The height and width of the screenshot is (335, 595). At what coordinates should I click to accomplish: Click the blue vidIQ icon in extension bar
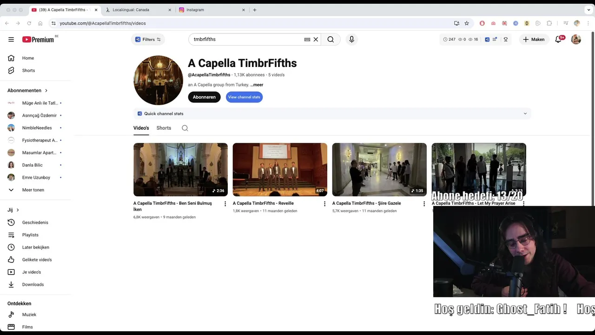487,40
